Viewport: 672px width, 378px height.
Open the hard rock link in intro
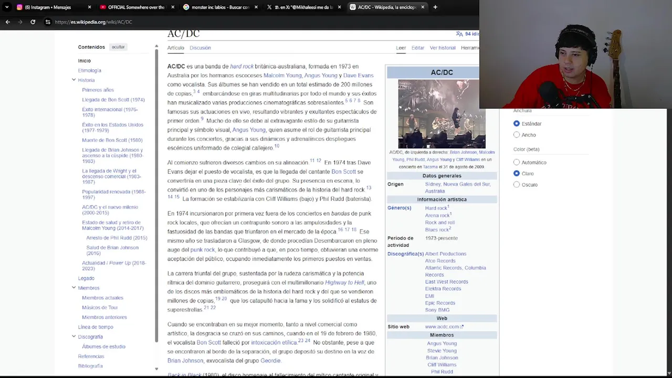click(241, 67)
